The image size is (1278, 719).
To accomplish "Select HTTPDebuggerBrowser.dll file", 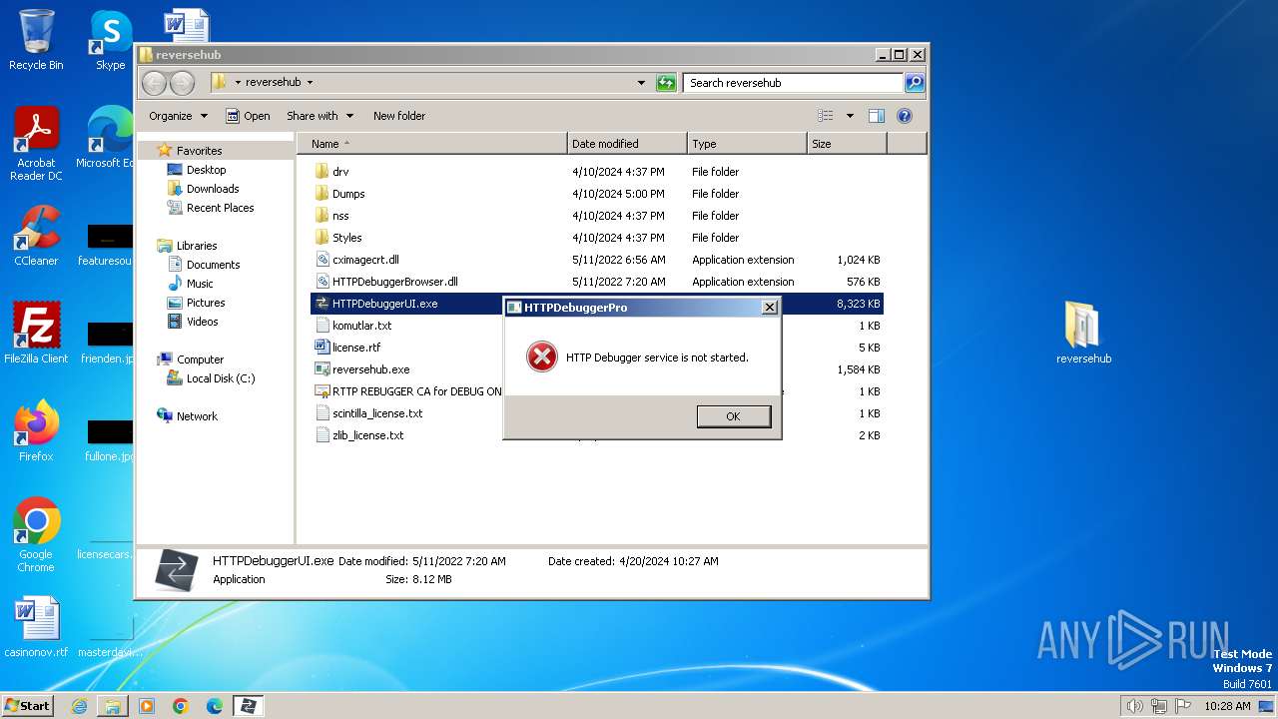I will coord(394,282).
